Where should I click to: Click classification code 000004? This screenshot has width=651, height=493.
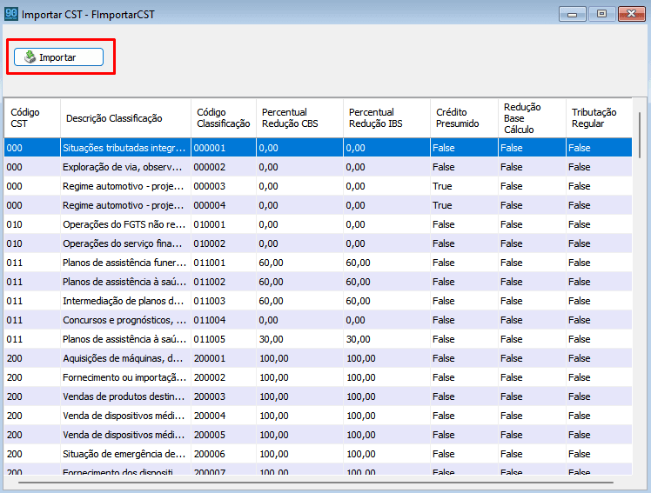[209, 205]
